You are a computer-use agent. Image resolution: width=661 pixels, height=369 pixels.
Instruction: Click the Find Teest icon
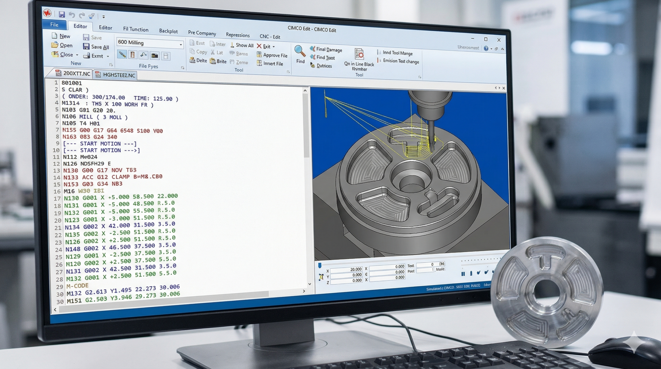point(313,57)
